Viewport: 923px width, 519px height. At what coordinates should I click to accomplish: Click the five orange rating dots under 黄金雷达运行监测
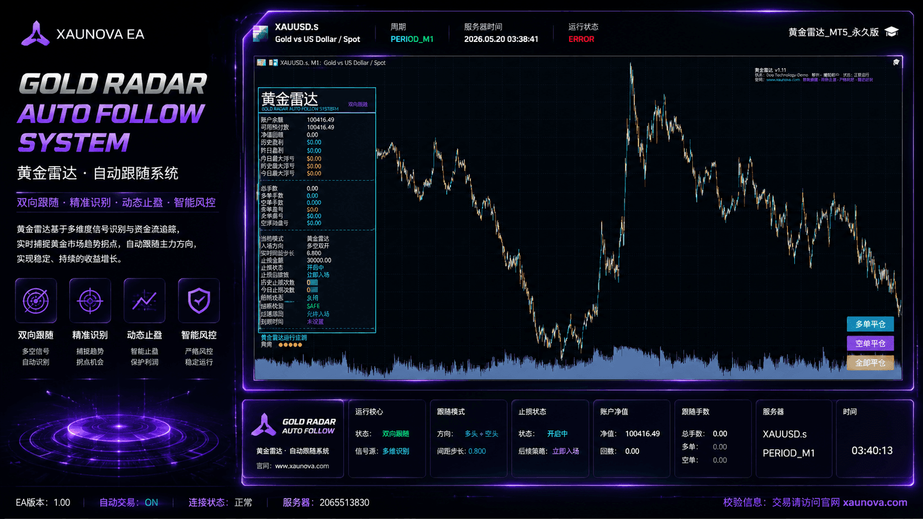[290, 345]
